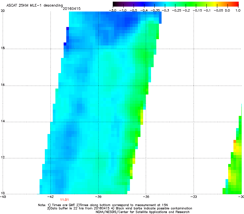
Task: Click latitude label 20 on the axis
Action: click(3, 11)
